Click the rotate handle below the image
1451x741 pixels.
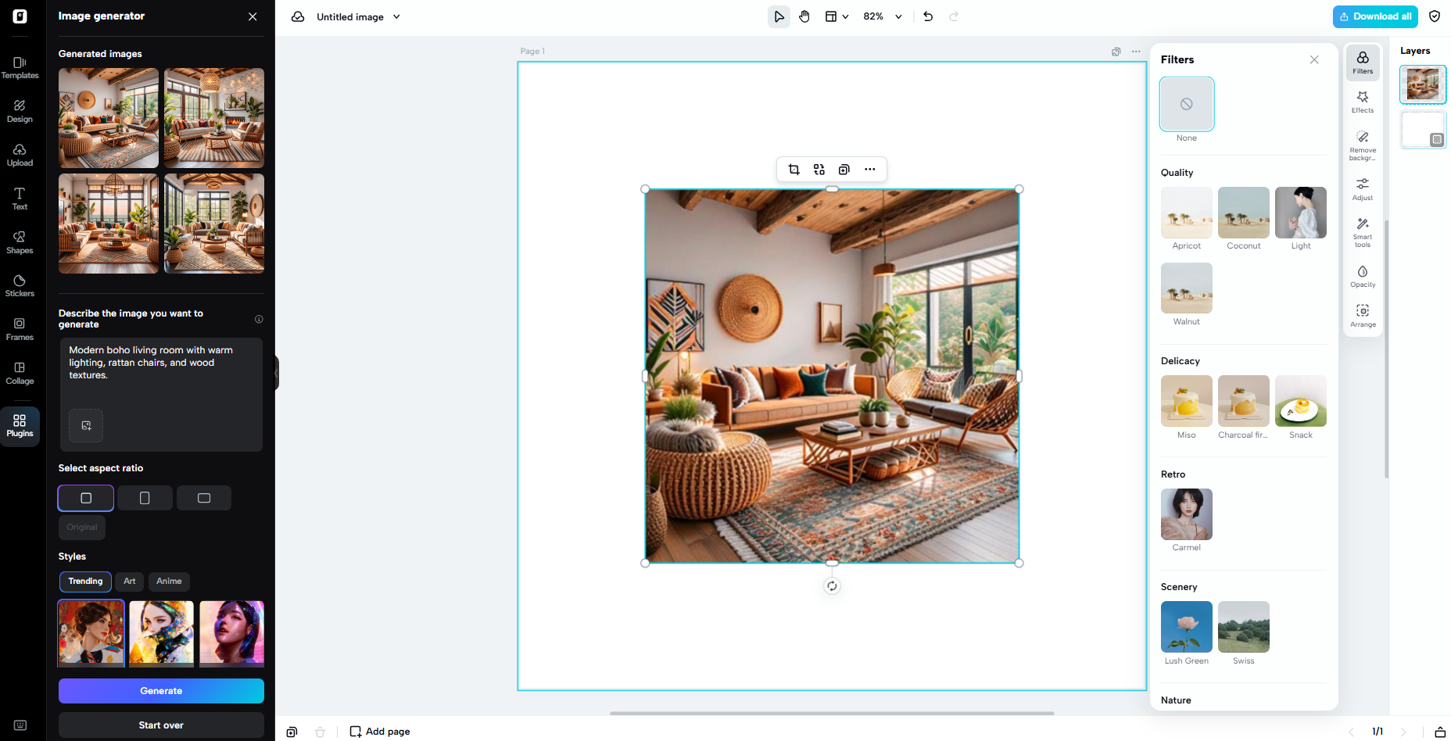point(832,586)
